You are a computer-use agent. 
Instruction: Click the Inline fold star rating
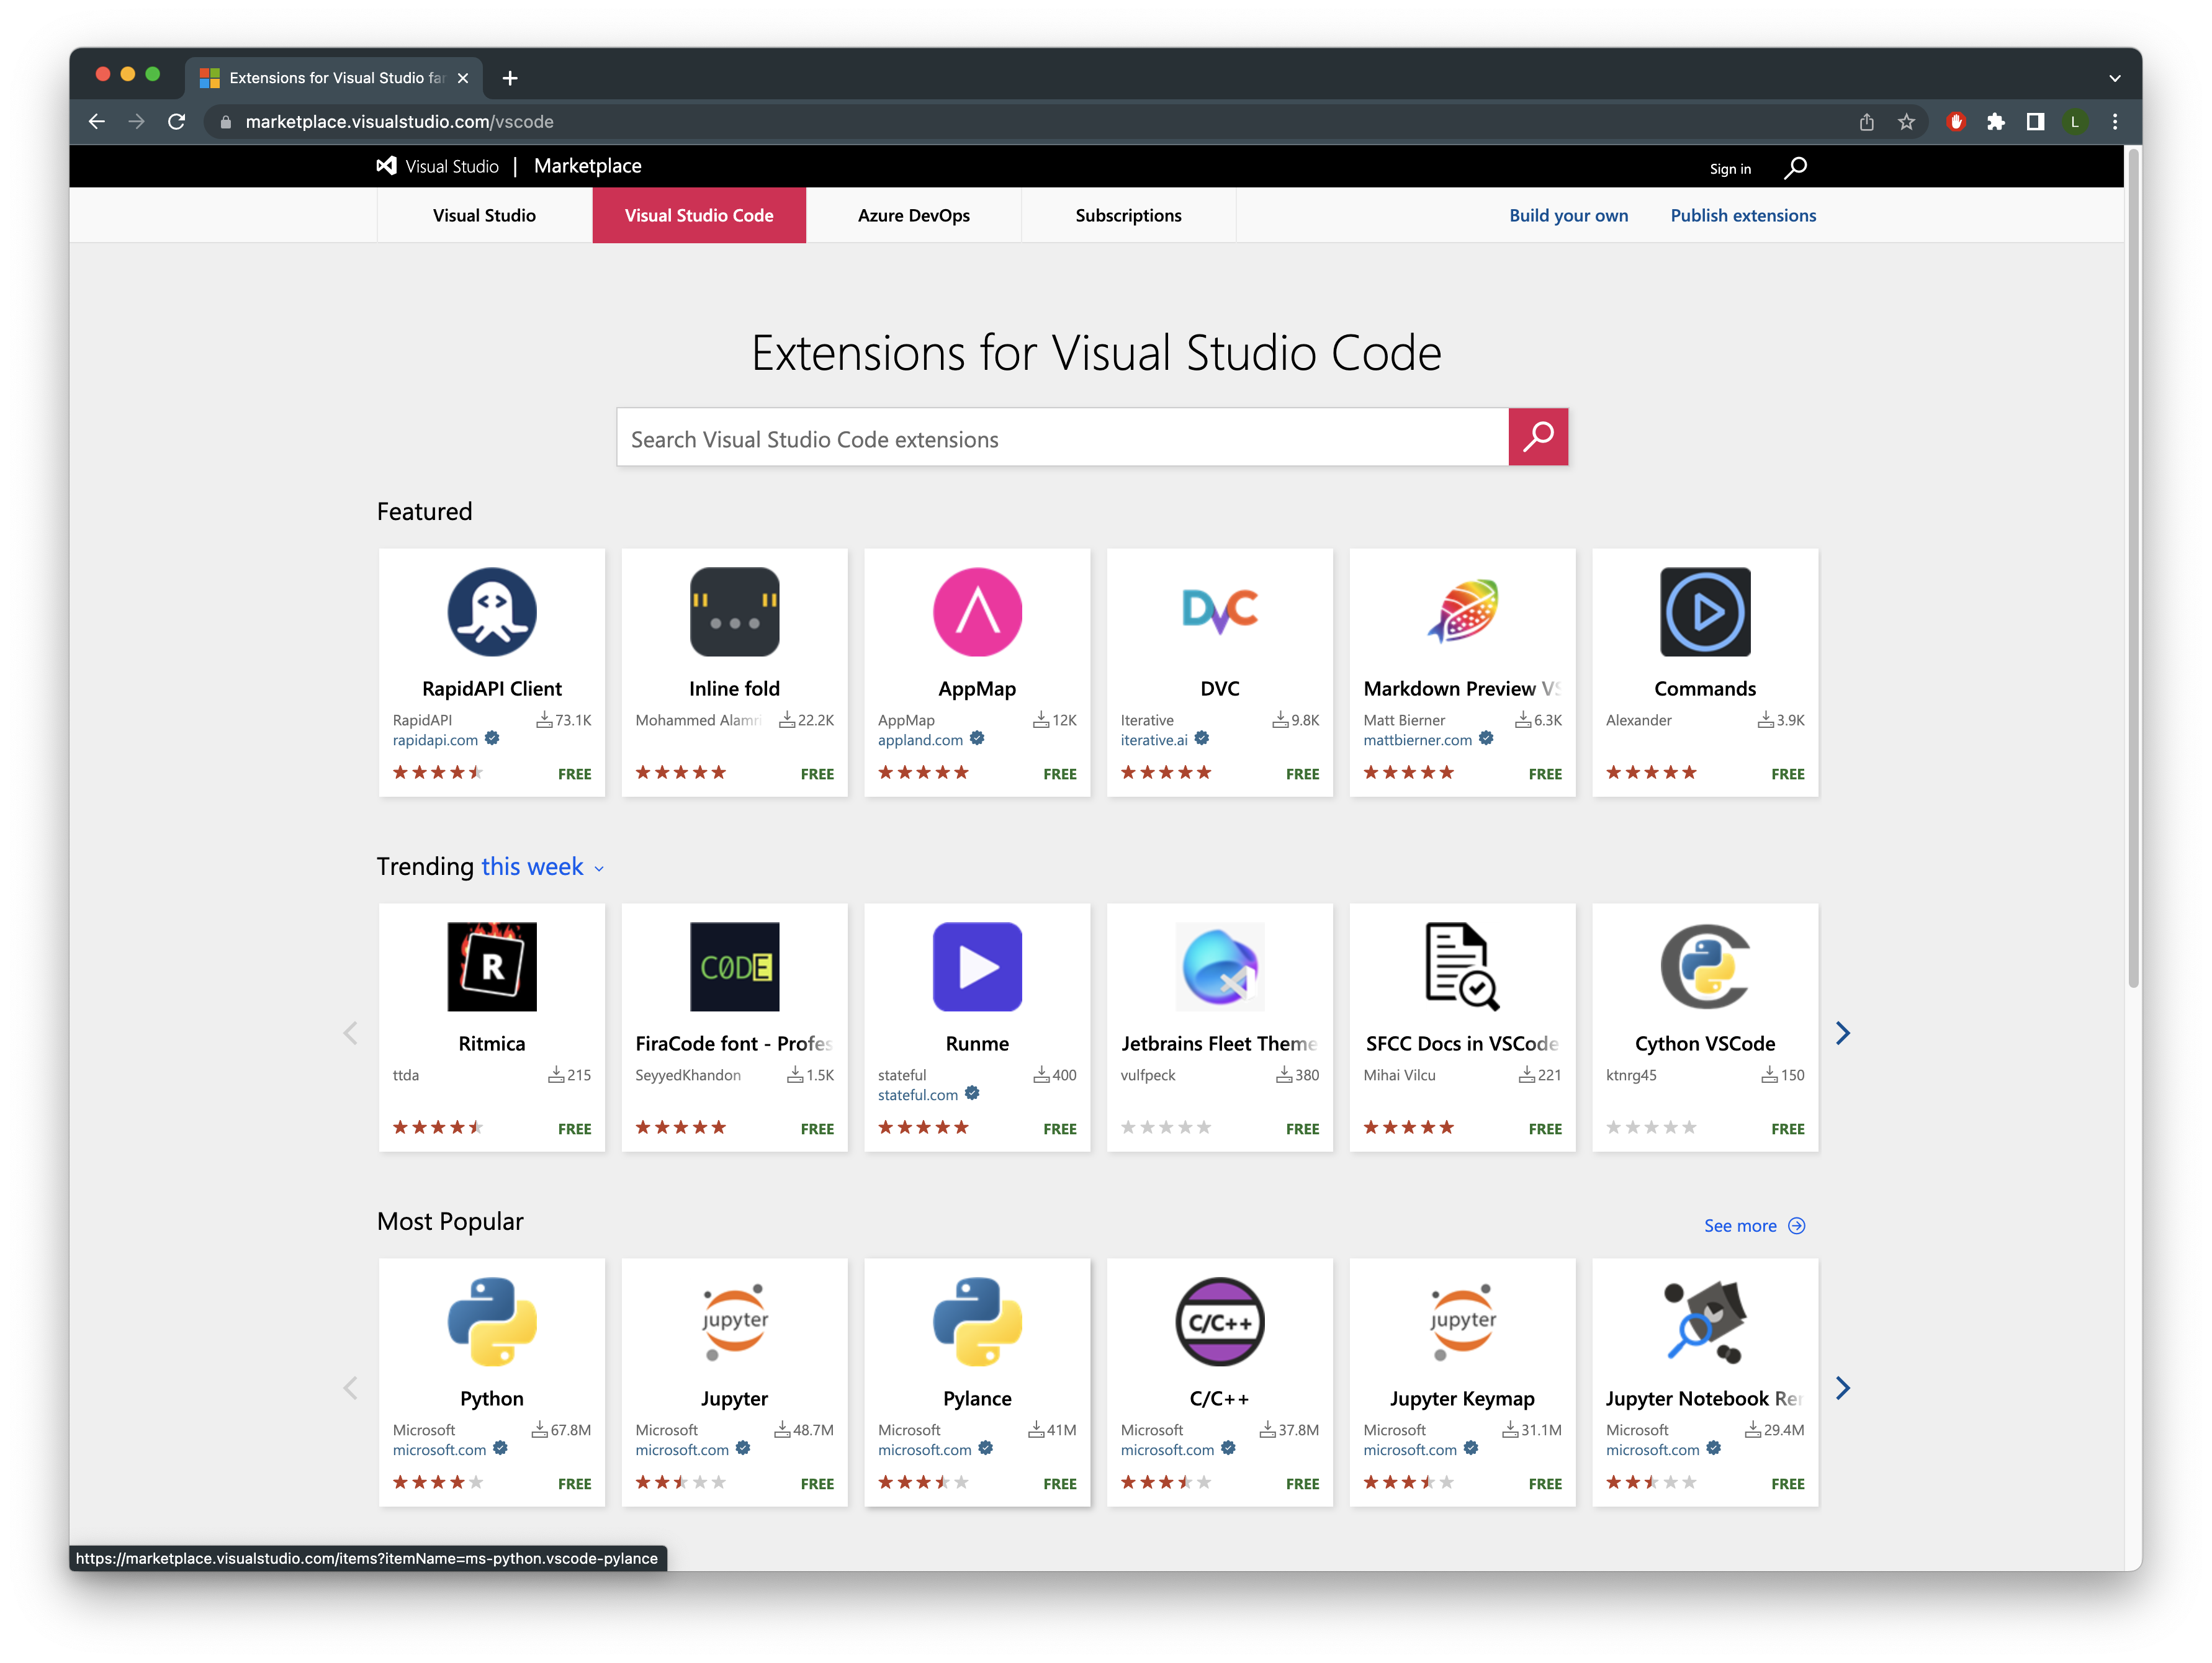coord(680,772)
